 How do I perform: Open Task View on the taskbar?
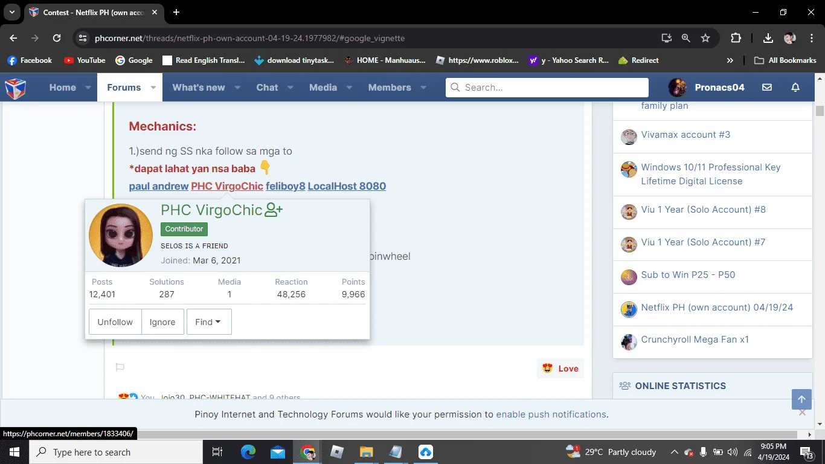coord(217,452)
